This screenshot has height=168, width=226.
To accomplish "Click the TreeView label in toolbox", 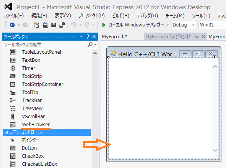I will point(32,108).
